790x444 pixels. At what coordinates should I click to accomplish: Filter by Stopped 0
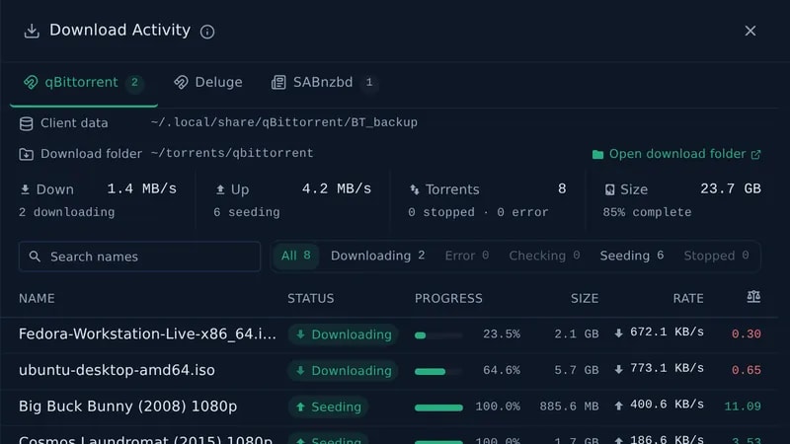[x=716, y=256]
